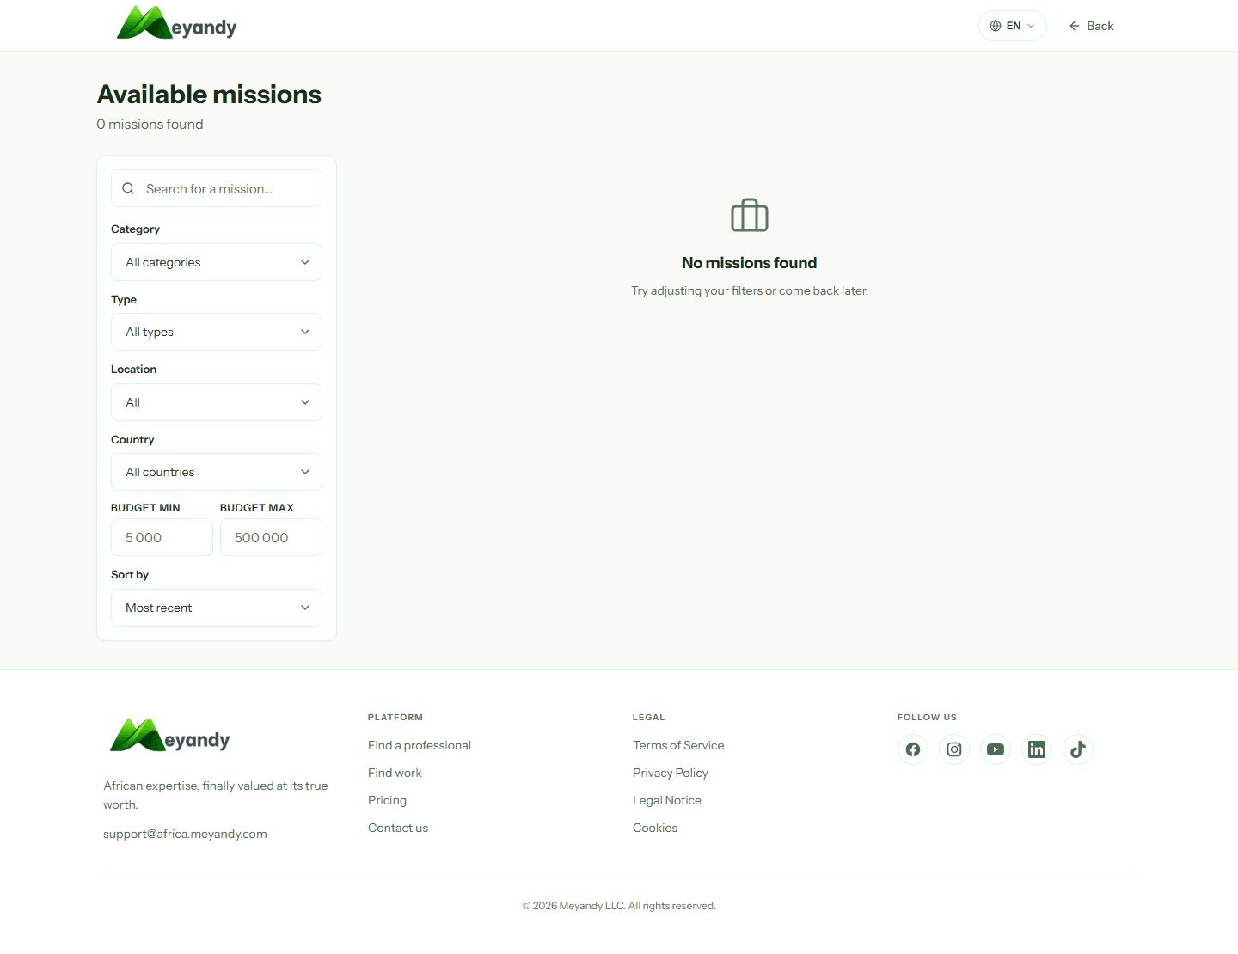This screenshot has height=954, width=1238.
Task: Open the All countries dropdown
Action: tap(217, 472)
